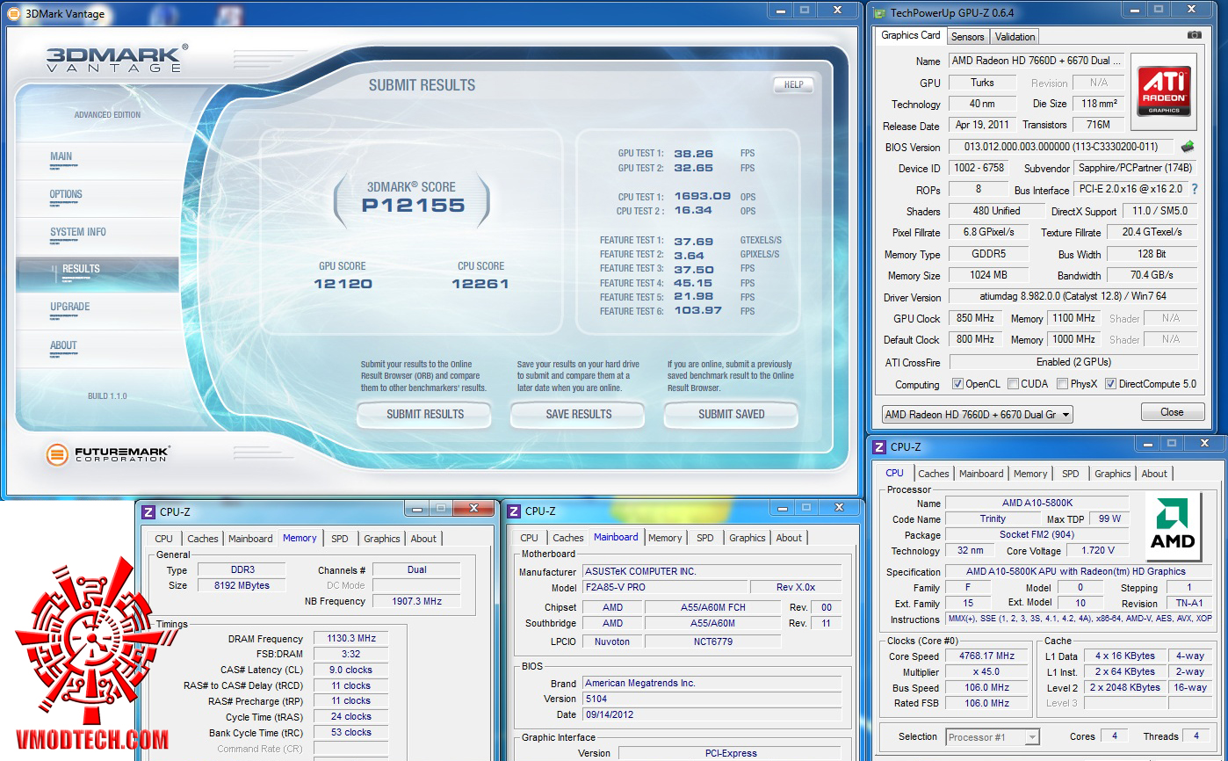Expand the Processor #1 selection dropdown
The width and height of the screenshot is (1228, 761).
[993, 737]
